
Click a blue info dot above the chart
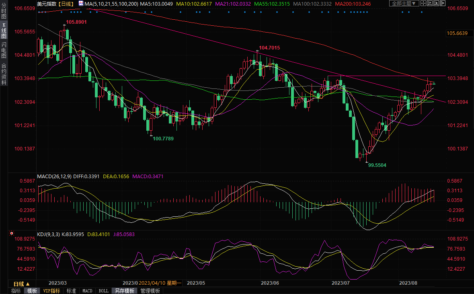(x=181, y=12)
